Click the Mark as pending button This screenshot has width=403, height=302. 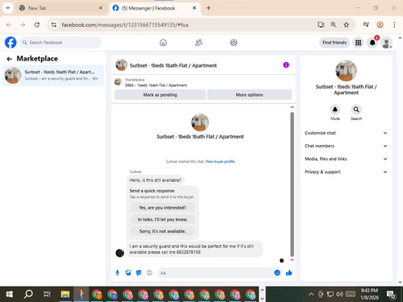click(160, 95)
